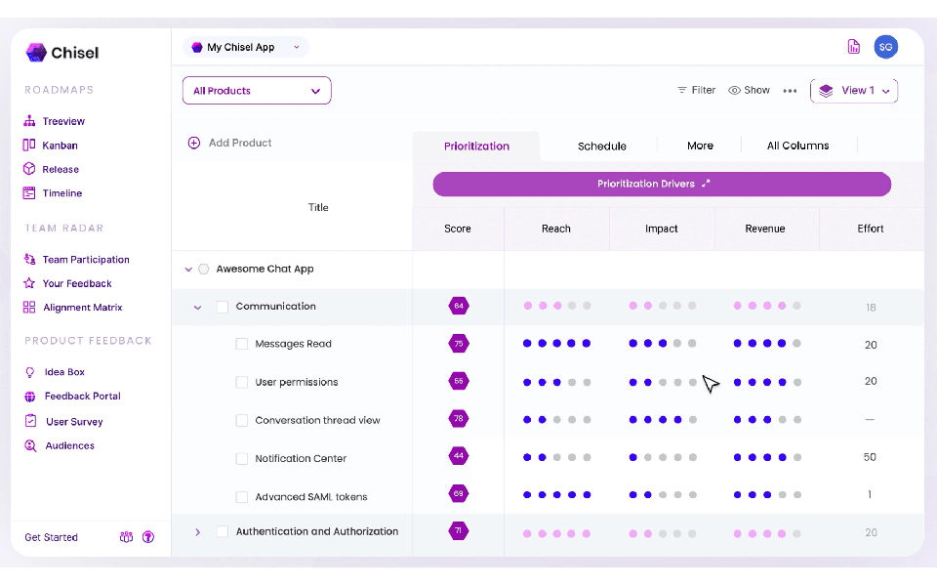This screenshot has height=586, width=937.
Task: Select the Kanban board icon
Action: click(28, 145)
